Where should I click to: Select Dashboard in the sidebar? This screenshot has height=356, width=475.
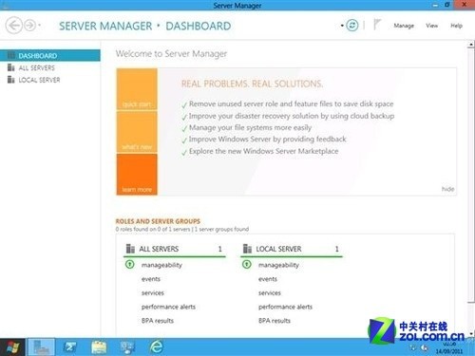coord(50,56)
